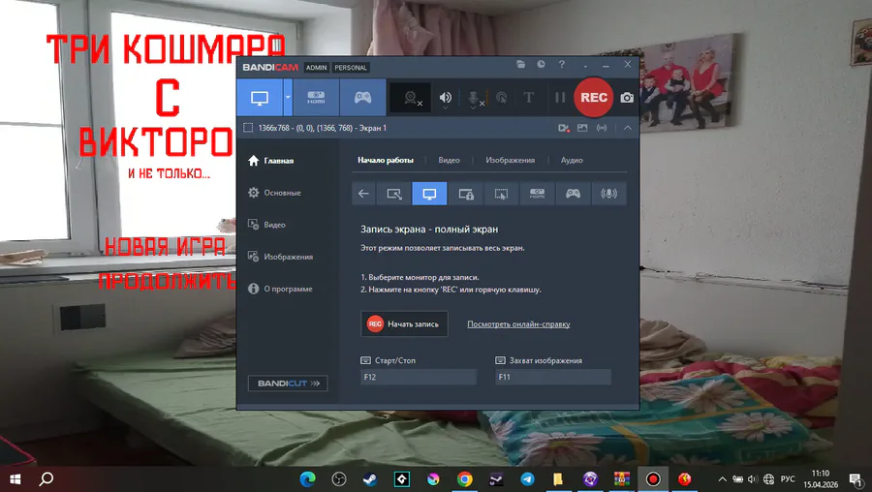Show hidden tray icons chevron
This screenshot has height=492, width=872.
tap(722, 478)
